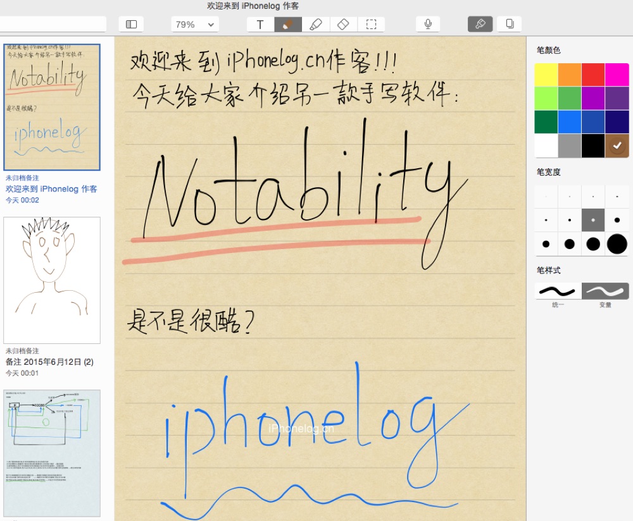633x521 pixels.
Task: Click the search field in sidebar
Action: (x=53, y=24)
